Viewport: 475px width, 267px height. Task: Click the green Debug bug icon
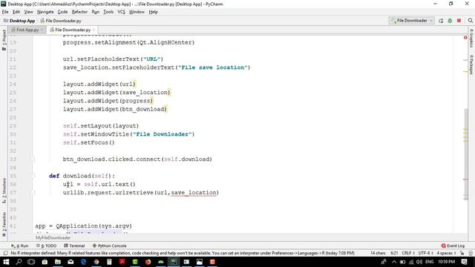point(450,21)
